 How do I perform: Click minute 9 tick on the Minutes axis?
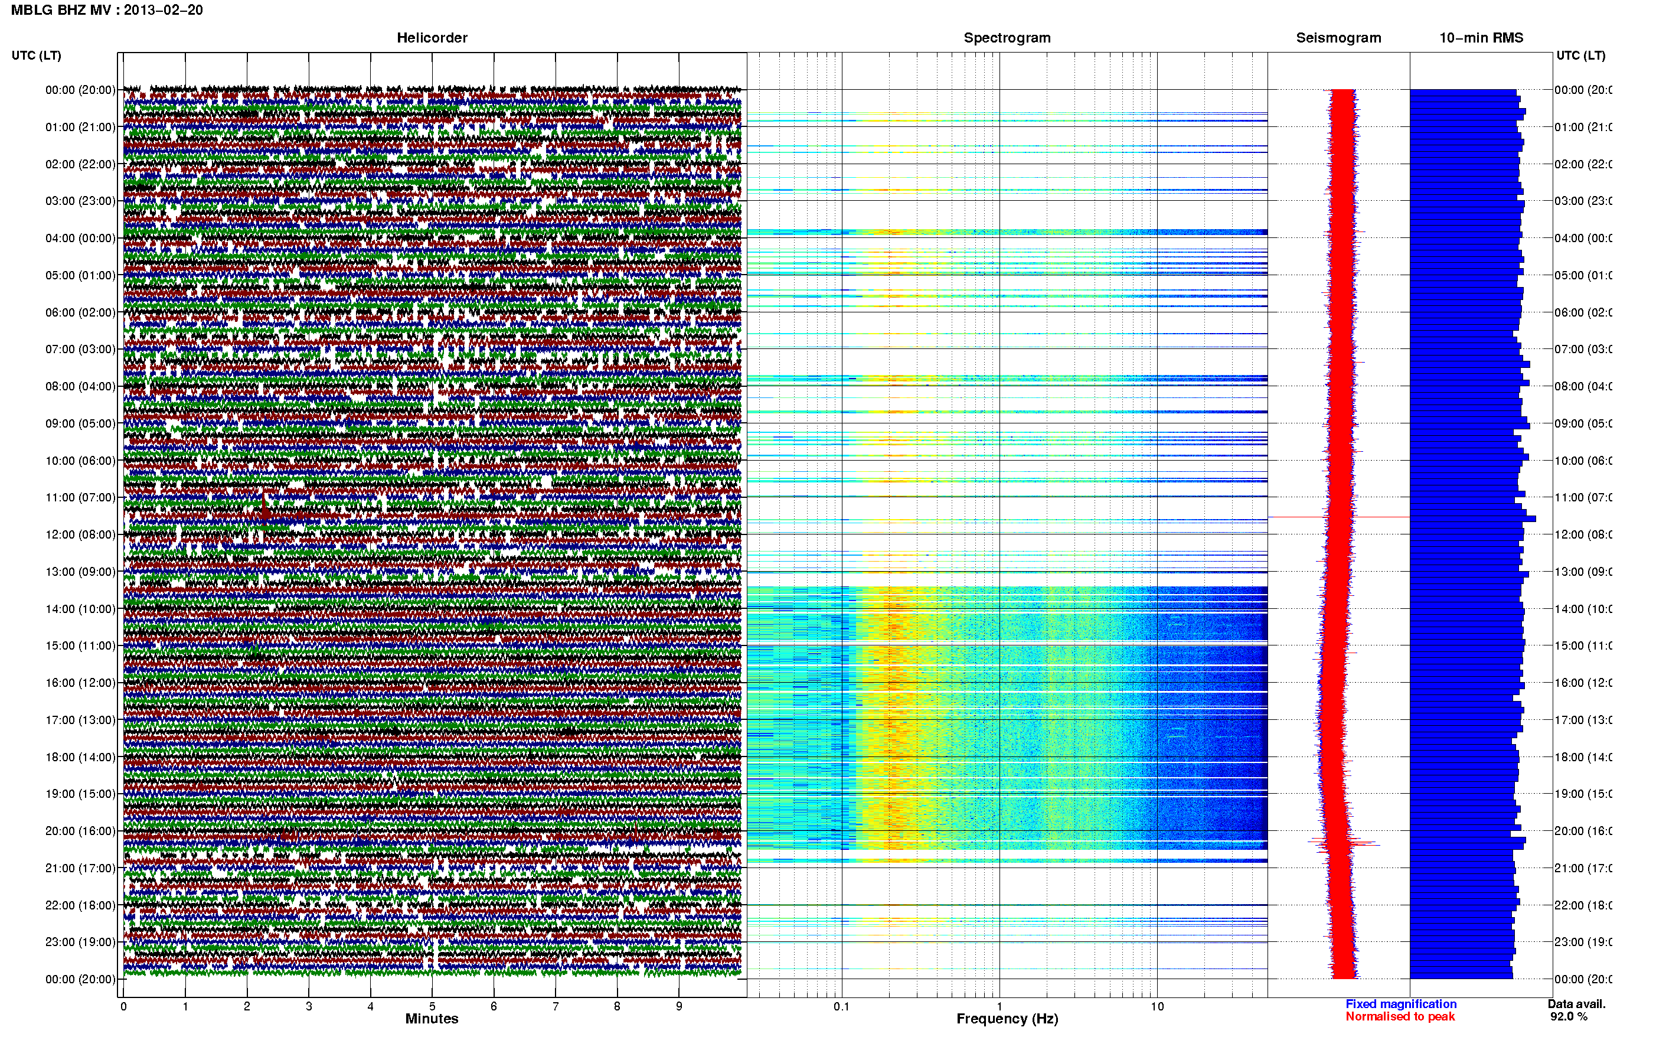coord(679,1006)
